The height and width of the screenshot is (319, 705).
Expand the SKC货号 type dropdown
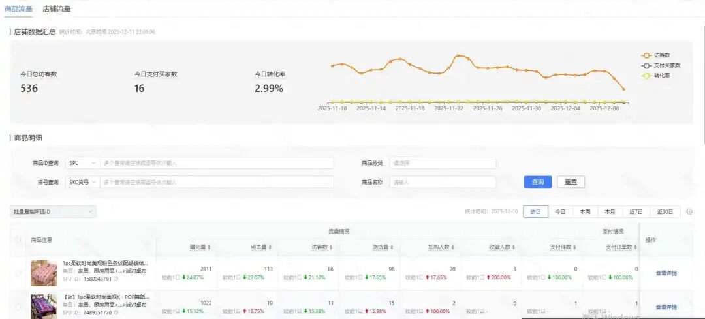[x=82, y=182]
